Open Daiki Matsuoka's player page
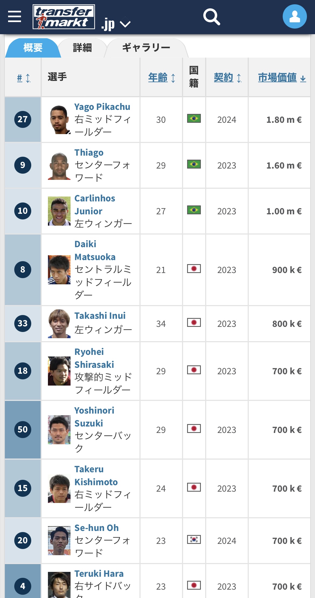This screenshot has height=598, width=315. [95, 250]
